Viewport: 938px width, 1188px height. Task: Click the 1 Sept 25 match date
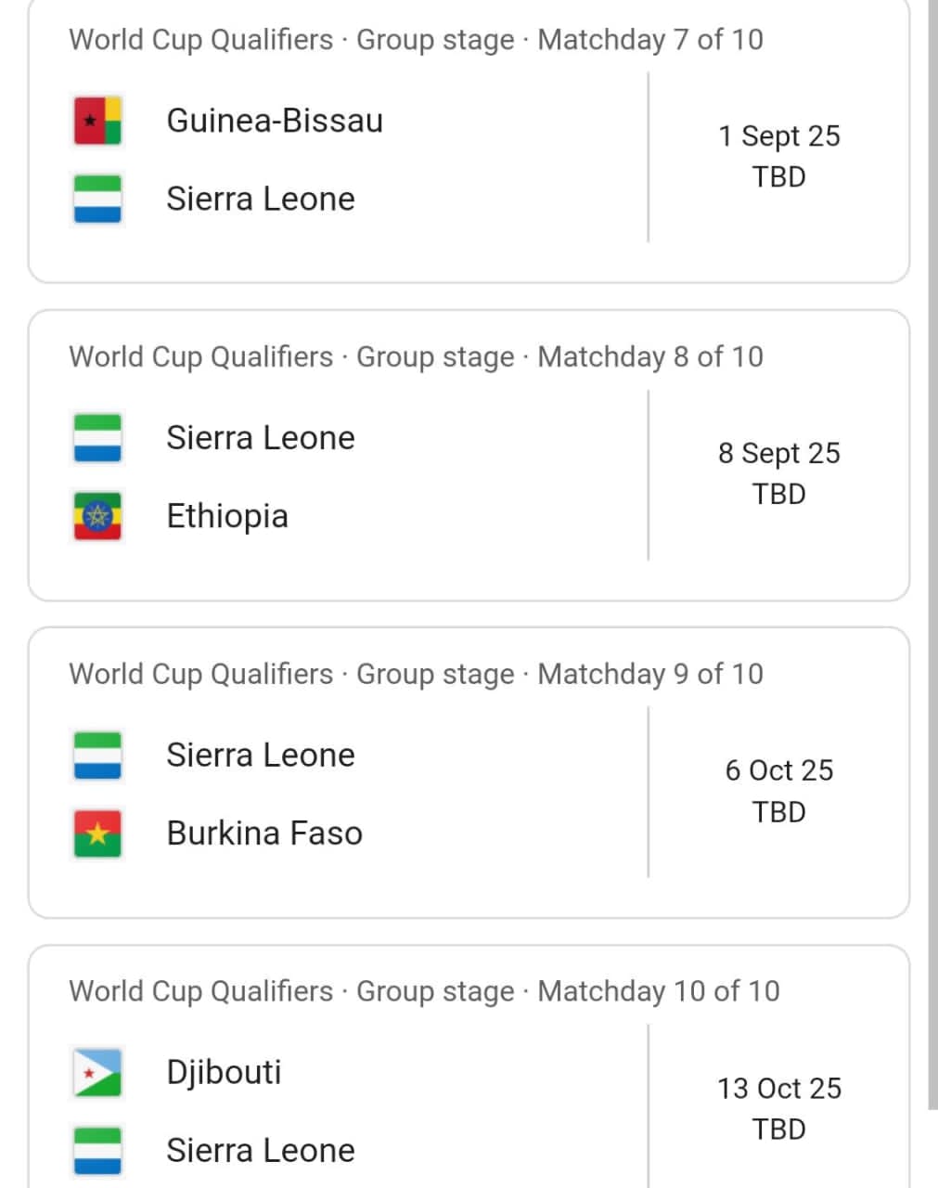tap(778, 136)
